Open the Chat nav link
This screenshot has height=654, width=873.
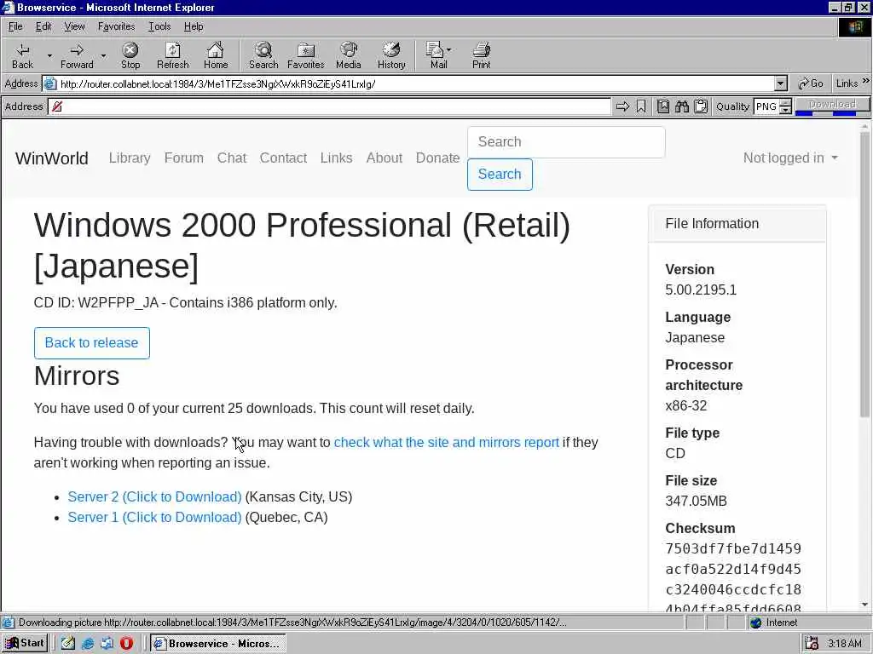tap(232, 158)
